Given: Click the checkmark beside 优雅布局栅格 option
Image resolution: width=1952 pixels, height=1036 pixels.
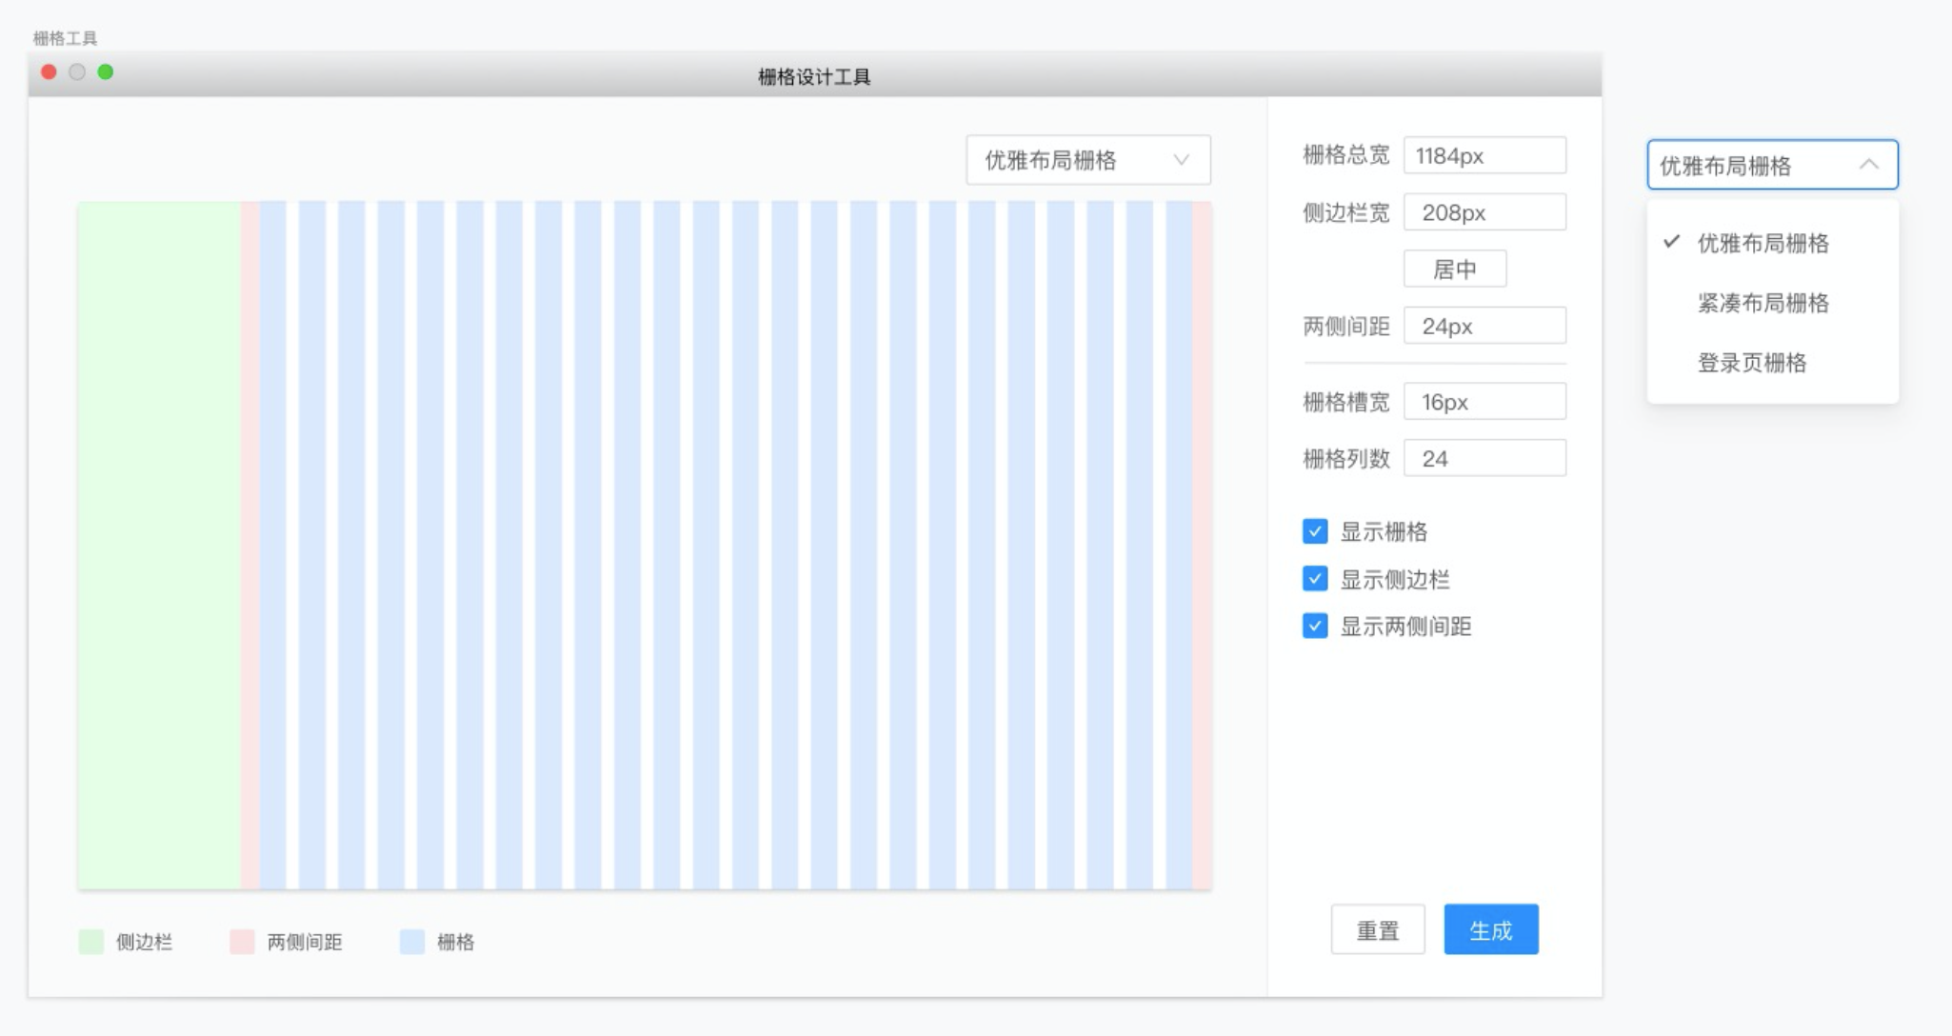Looking at the screenshot, I should [1671, 242].
